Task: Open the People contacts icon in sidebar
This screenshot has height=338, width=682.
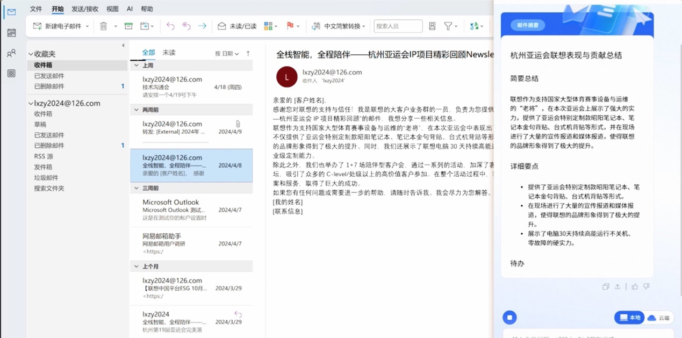Action: point(11,53)
